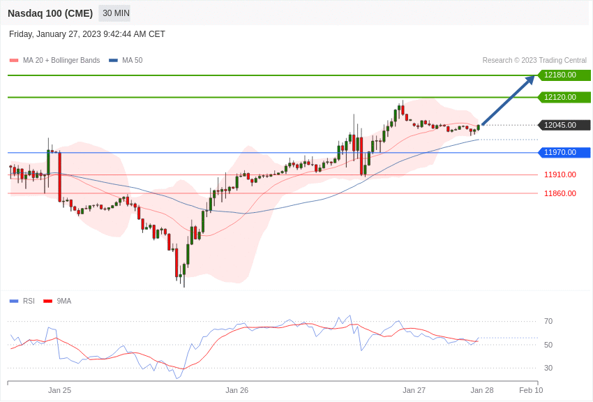The height and width of the screenshot is (402, 593).
Task: Click the RSI legend marker
Action: (14, 301)
